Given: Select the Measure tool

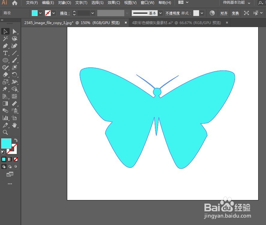Looking at the screenshot, I should (x=14, y=103).
